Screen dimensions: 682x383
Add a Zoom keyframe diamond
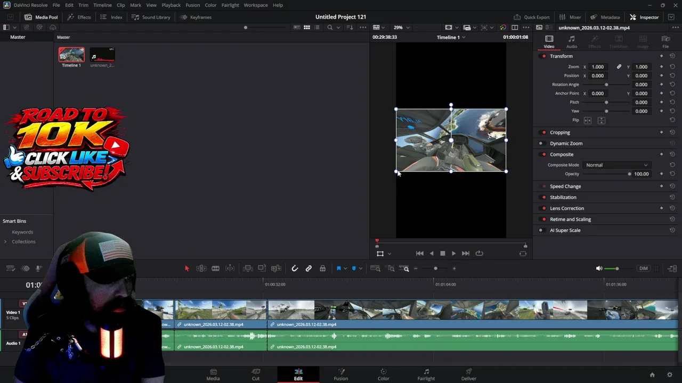coord(661,67)
